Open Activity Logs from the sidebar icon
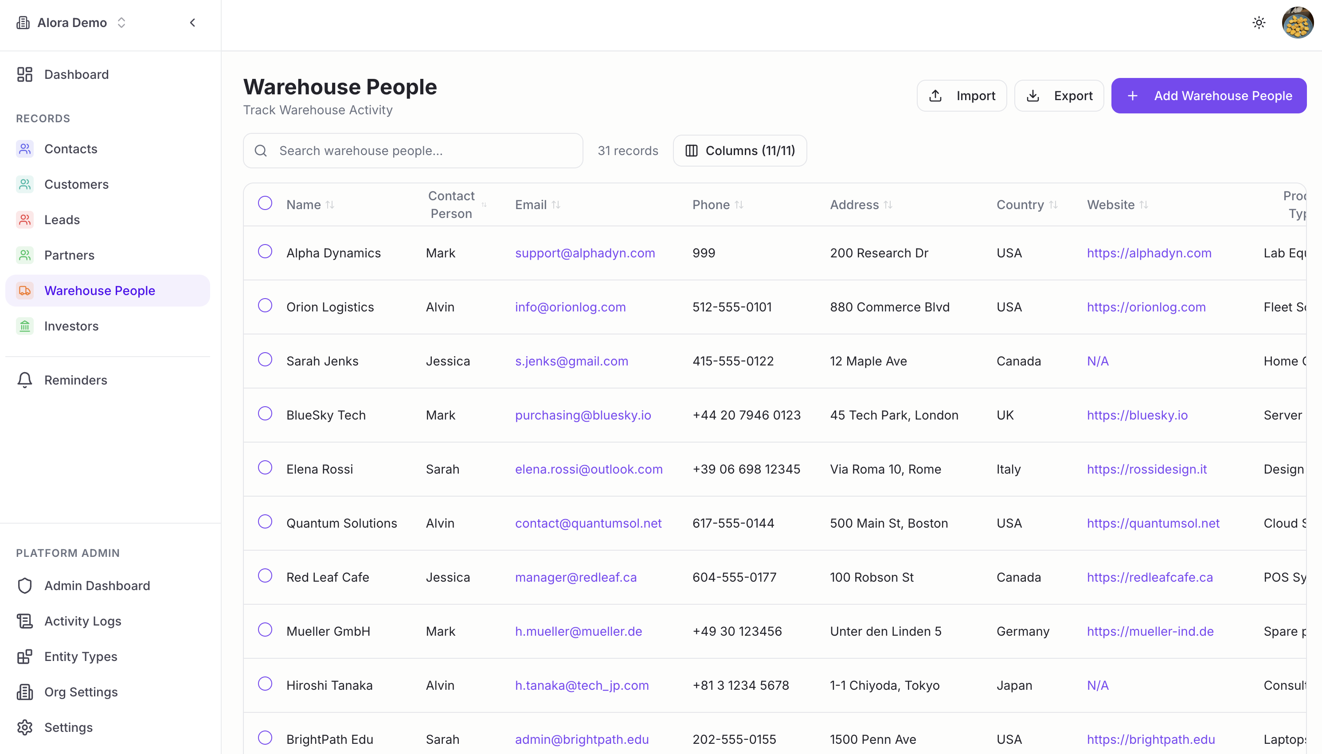The width and height of the screenshot is (1322, 754). click(x=24, y=621)
